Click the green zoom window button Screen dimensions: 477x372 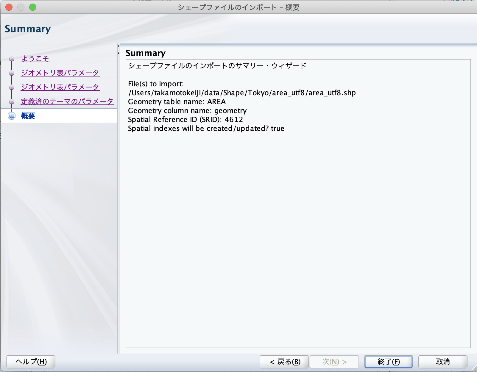tap(33, 7)
